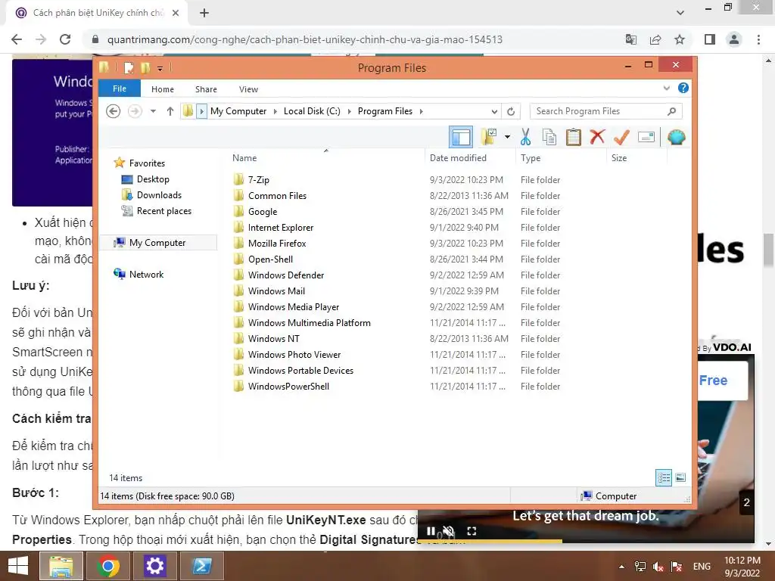The width and height of the screenshot is (775, 581).
Task: Go back in Explorer navigation
Action: (114, 111)
